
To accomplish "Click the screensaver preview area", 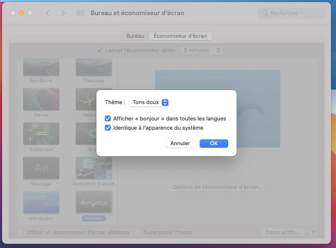I will pos(218,109).
